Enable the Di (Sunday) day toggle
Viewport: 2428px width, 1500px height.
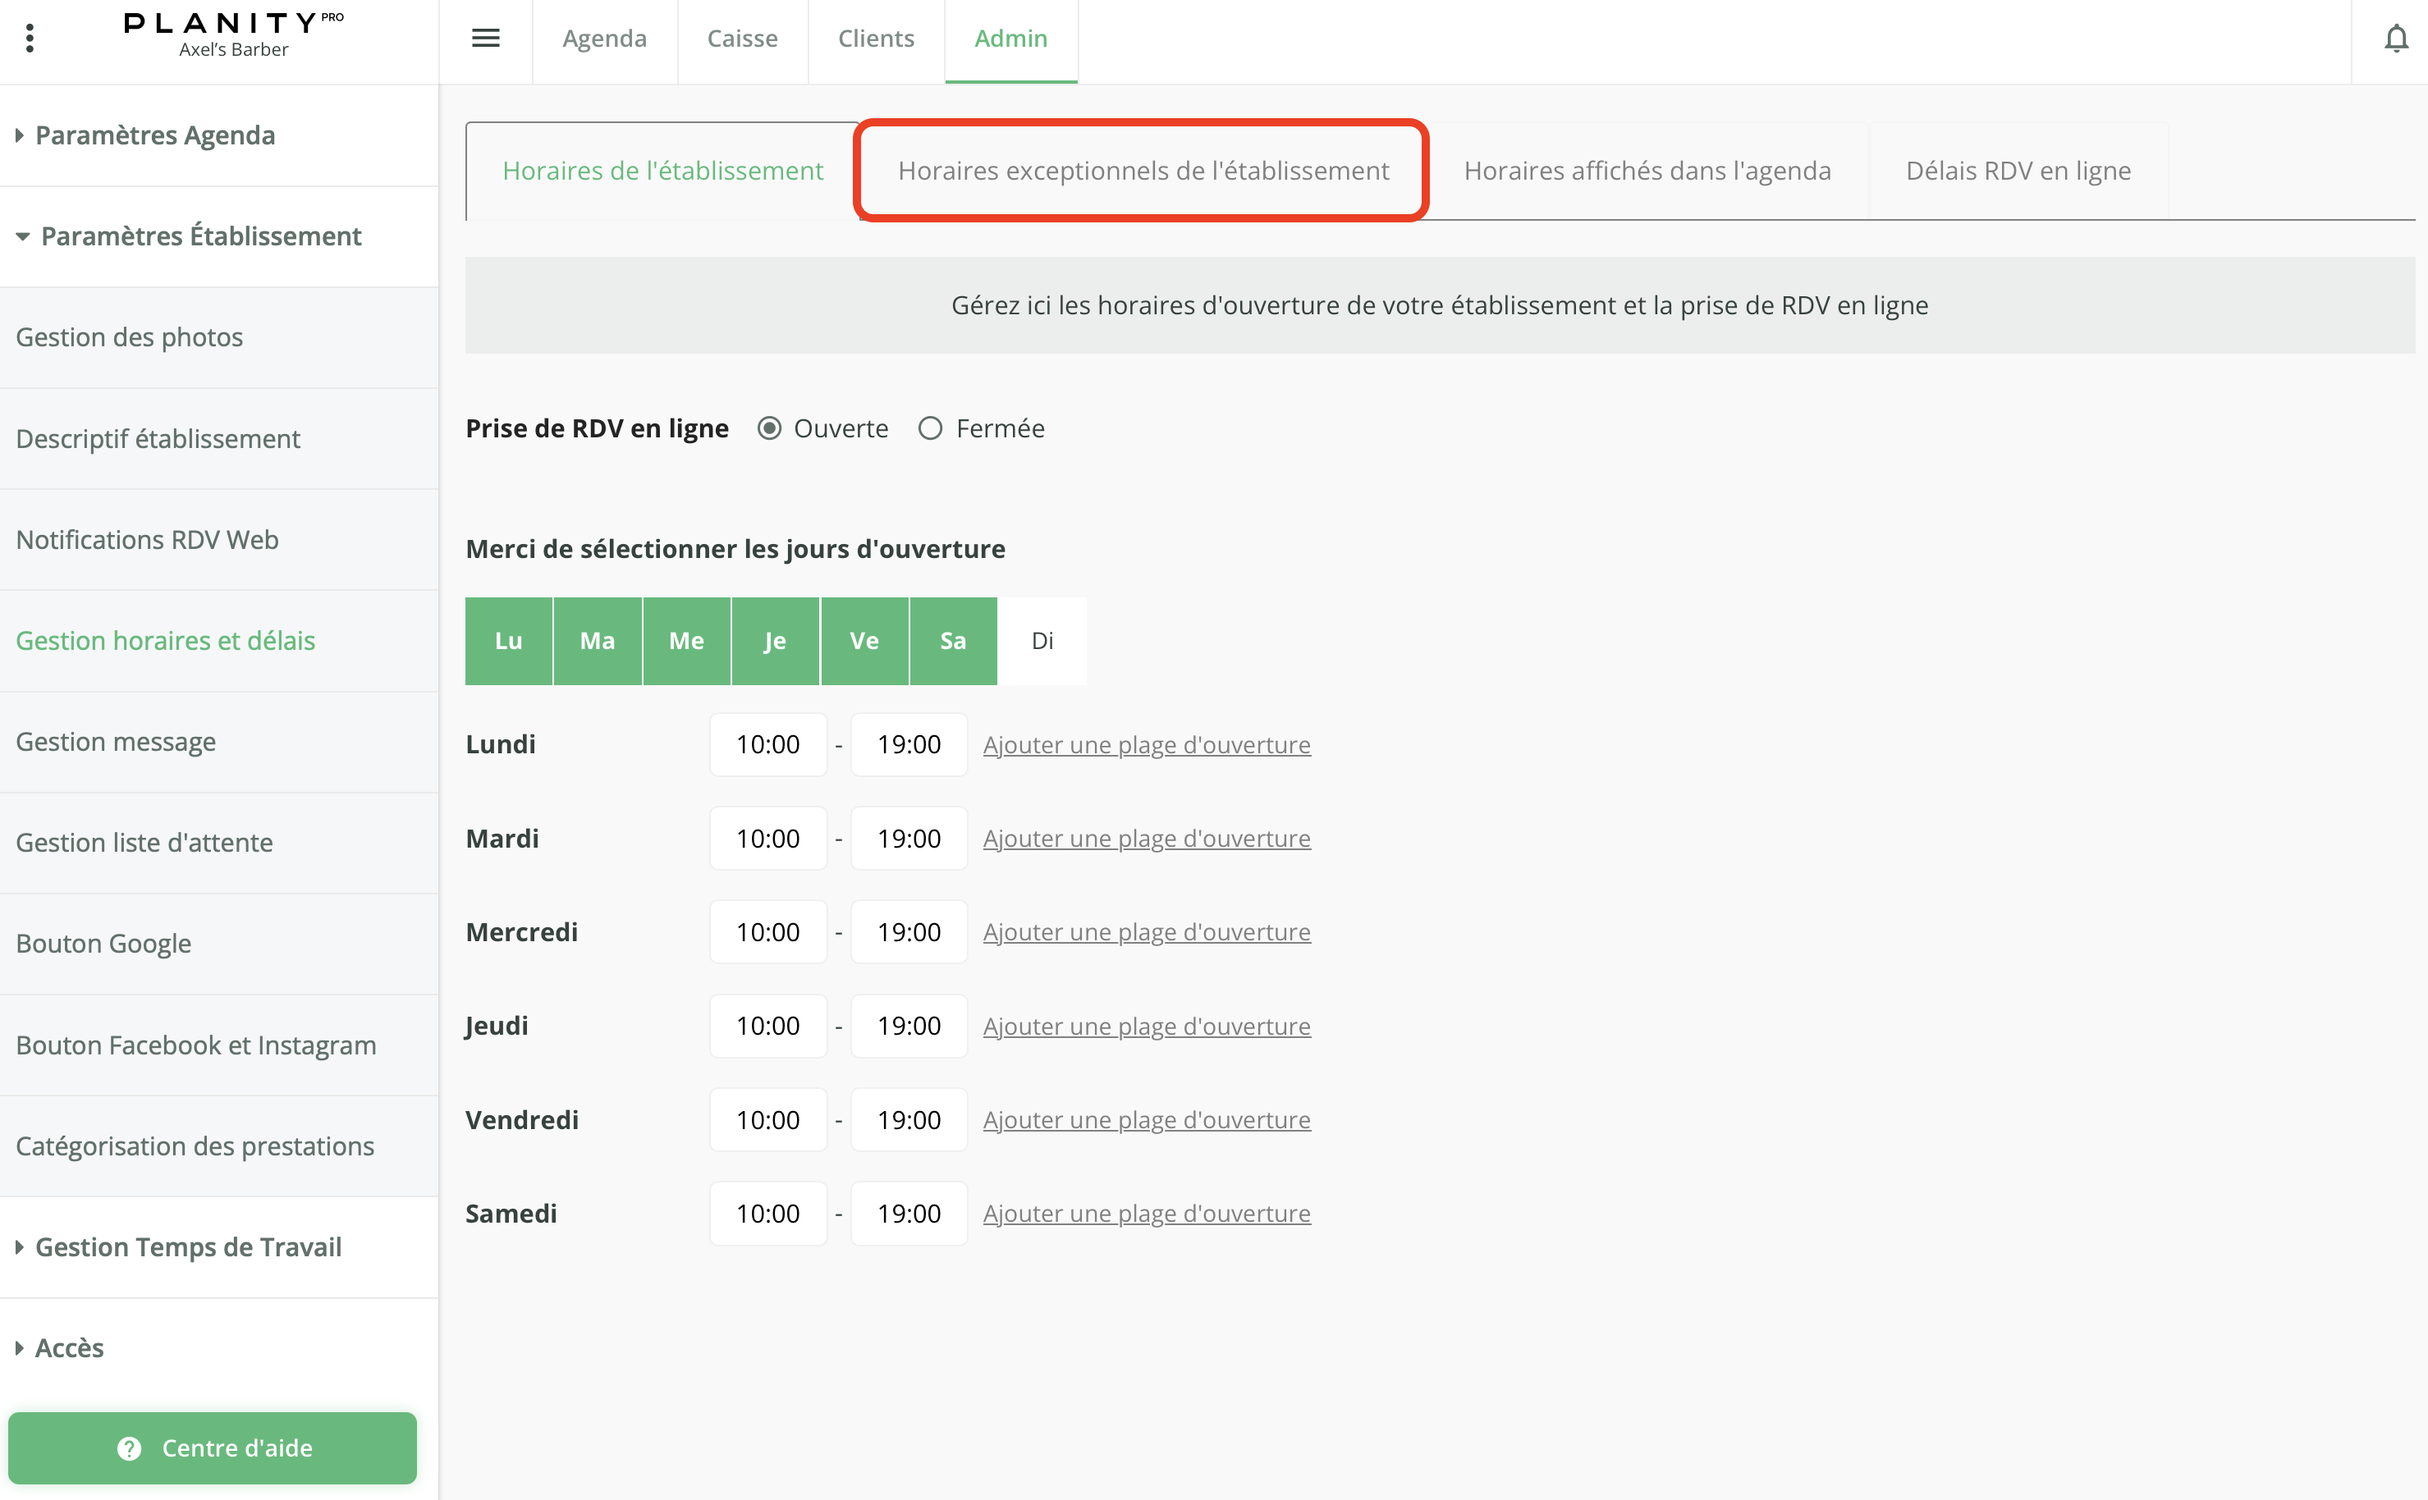click(x=1042, y=641)
